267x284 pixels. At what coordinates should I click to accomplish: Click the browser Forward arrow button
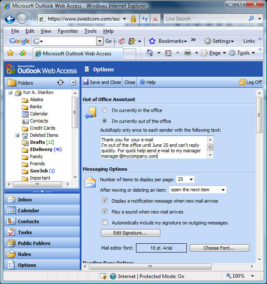[22, 18]
